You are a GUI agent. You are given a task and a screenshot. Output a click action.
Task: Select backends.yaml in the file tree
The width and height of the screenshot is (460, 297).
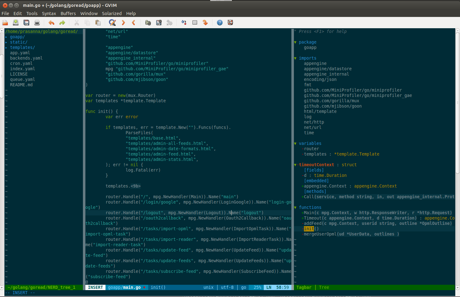point(26,58)
